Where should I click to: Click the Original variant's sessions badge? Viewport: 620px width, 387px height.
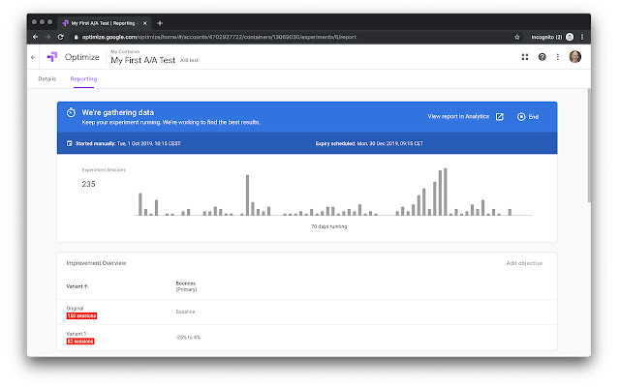(x=81, y=316)
